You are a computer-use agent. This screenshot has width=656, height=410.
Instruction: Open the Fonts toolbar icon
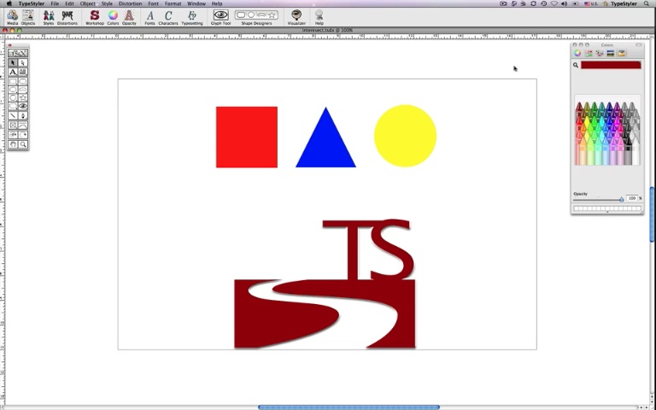point(149,17)
